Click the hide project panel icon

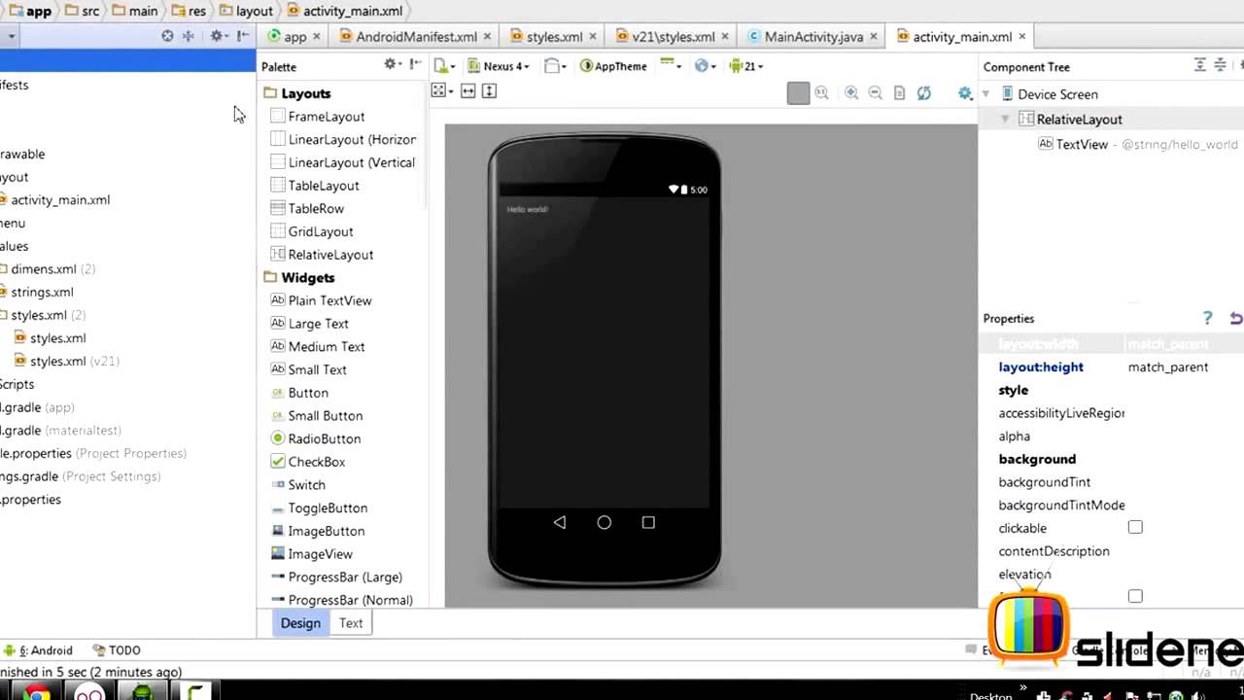pyautogui.click(x=242, y=36)
